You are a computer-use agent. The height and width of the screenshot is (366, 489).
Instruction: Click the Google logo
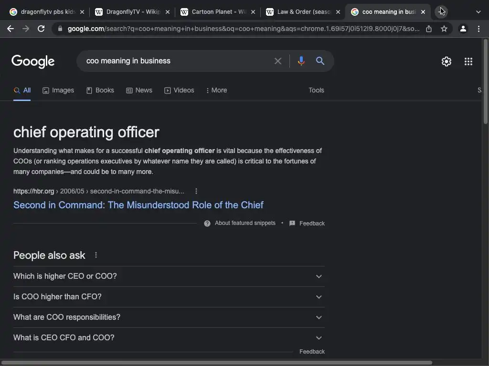pyautogui.click(x=33, y=61)
